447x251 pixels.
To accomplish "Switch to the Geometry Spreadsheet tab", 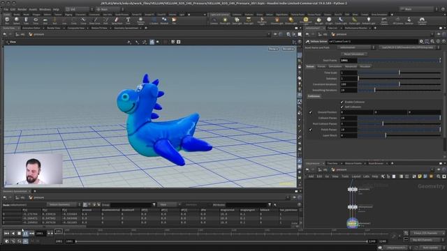I will tap(126, 28).
